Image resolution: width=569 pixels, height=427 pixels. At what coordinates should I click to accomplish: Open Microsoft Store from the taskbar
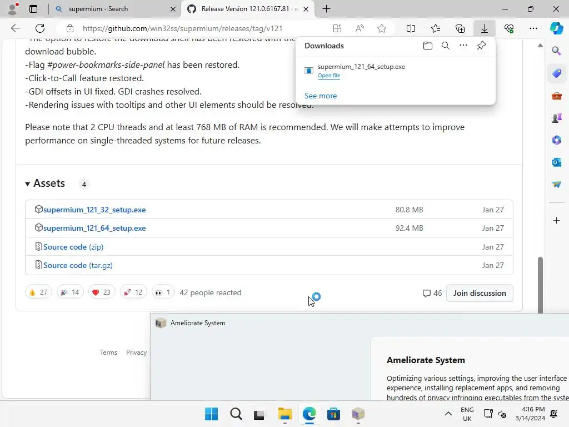333,414
